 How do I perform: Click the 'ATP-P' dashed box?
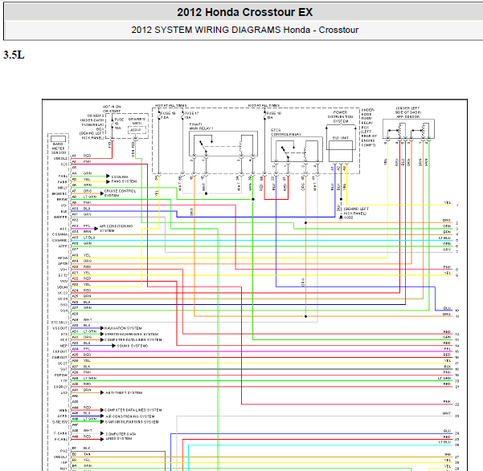tap(137, 131)
